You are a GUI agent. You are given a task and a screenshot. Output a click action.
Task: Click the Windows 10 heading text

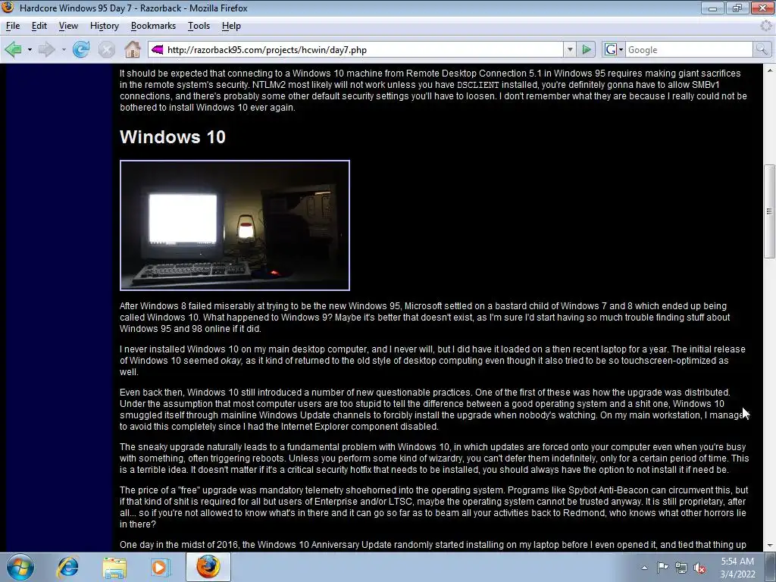[x=173, y=137]
